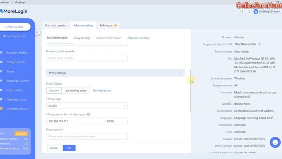
Task: Open the viralking254 team account avatar
Action: tap(256, 11)
